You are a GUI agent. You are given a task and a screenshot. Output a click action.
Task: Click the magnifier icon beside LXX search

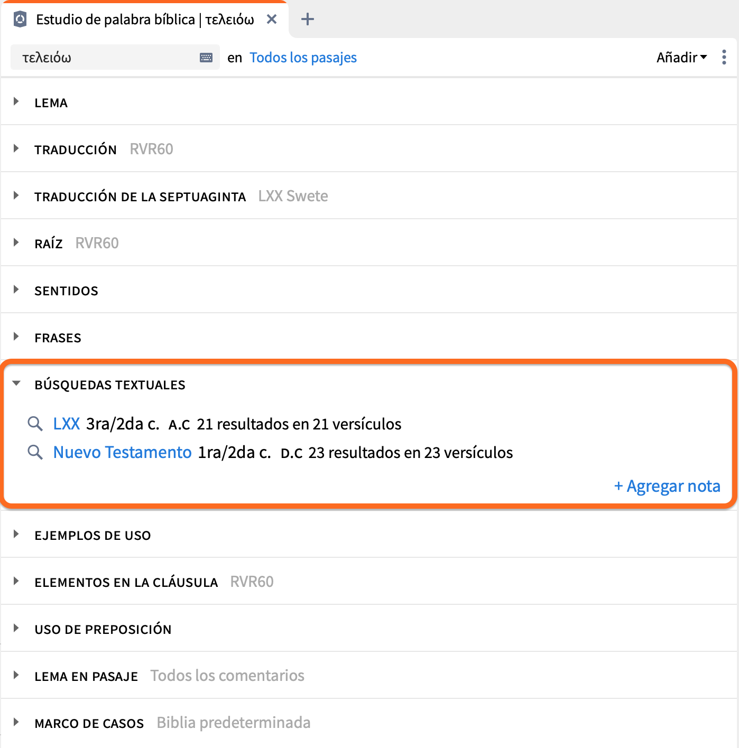coord(35,424)
